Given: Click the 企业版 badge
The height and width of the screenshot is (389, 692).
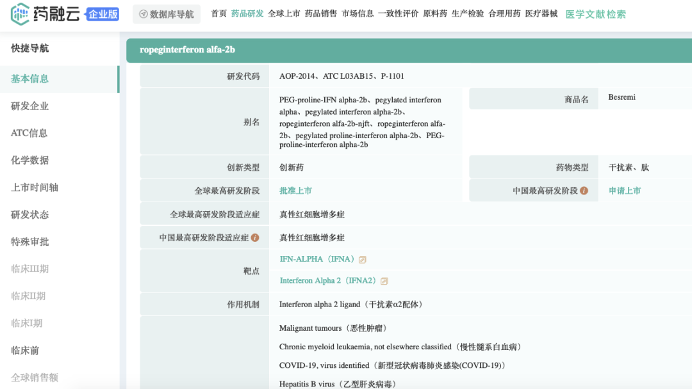Looking at the screenshot, I should coord(103,14).
